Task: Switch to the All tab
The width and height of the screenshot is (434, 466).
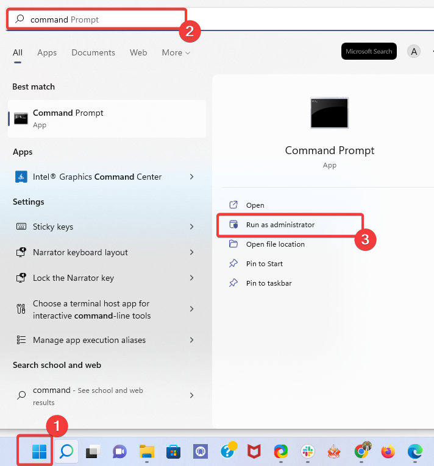Action: (x=18, y=52)
